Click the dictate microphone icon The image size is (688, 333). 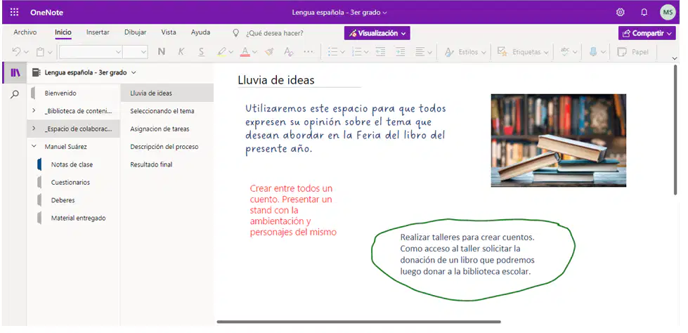pyautogui.click(x=593, y=52)
